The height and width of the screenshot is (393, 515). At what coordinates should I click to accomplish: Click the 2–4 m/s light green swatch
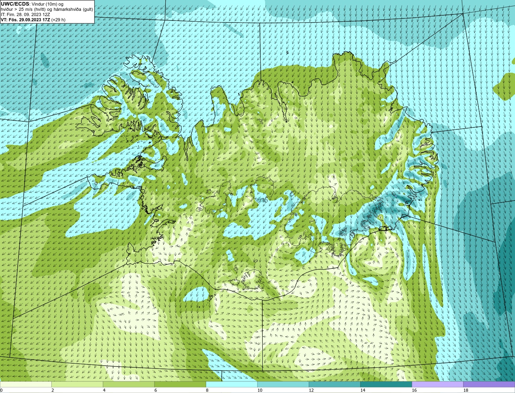pos(77,385)
